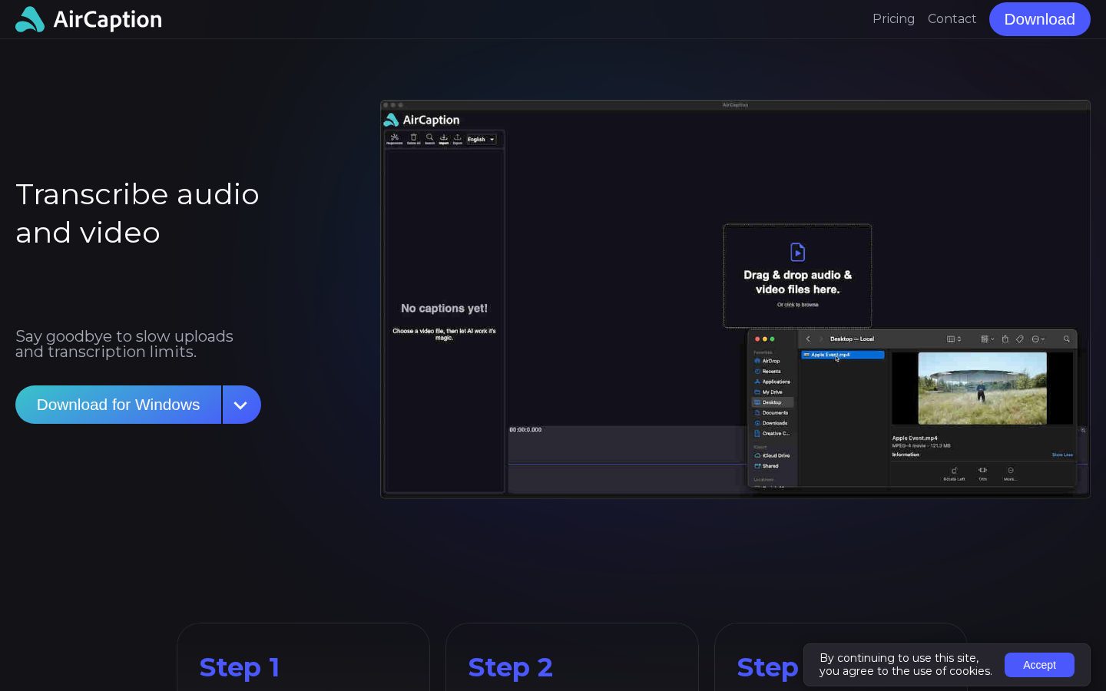Select Creative Cloud in Finder sidebar
The image size is (1106, 691).
[773, 433]
